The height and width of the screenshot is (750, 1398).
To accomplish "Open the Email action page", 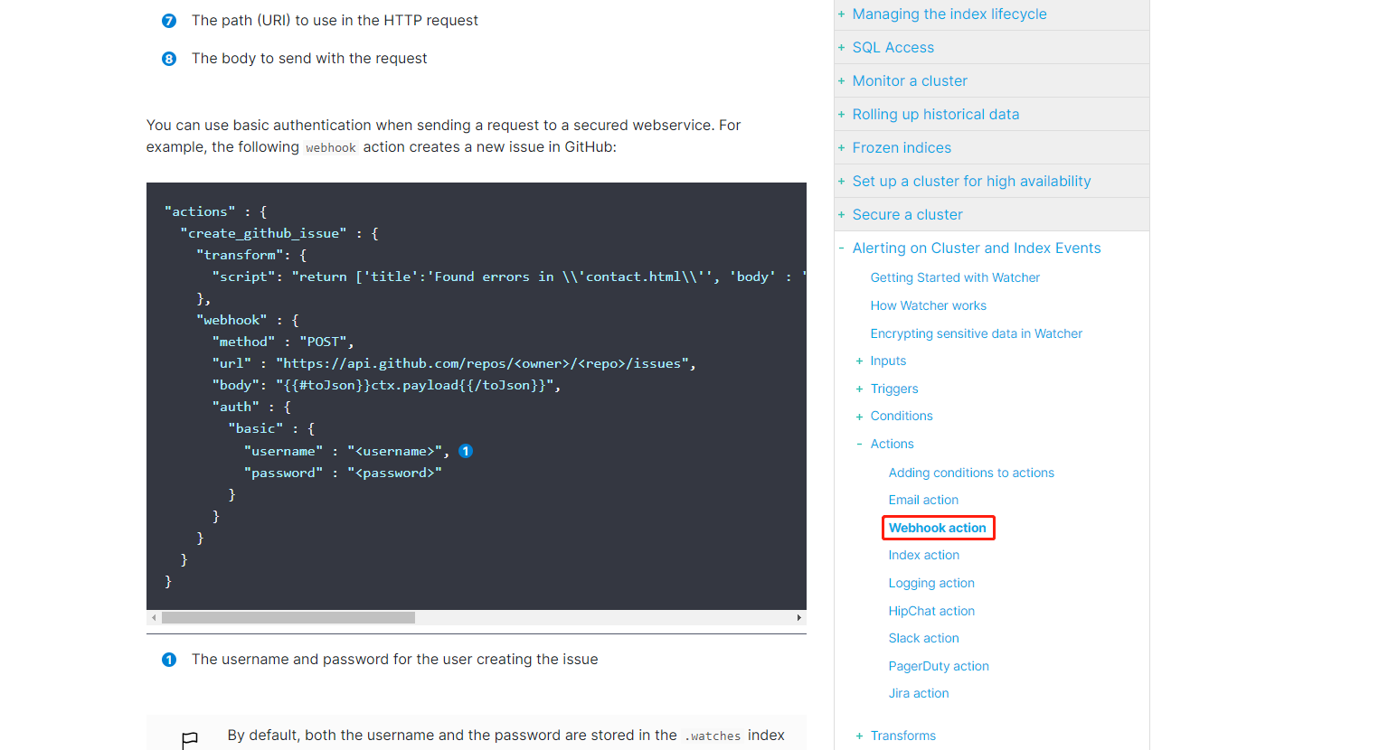I will tap(923, 501).
